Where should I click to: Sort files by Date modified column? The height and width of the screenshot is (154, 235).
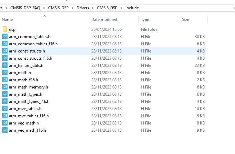tap(114, 20)
